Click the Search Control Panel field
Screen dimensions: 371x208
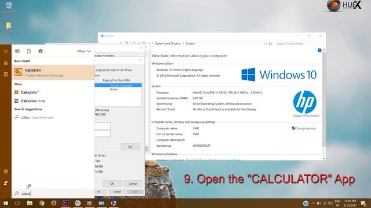(299, 44)
